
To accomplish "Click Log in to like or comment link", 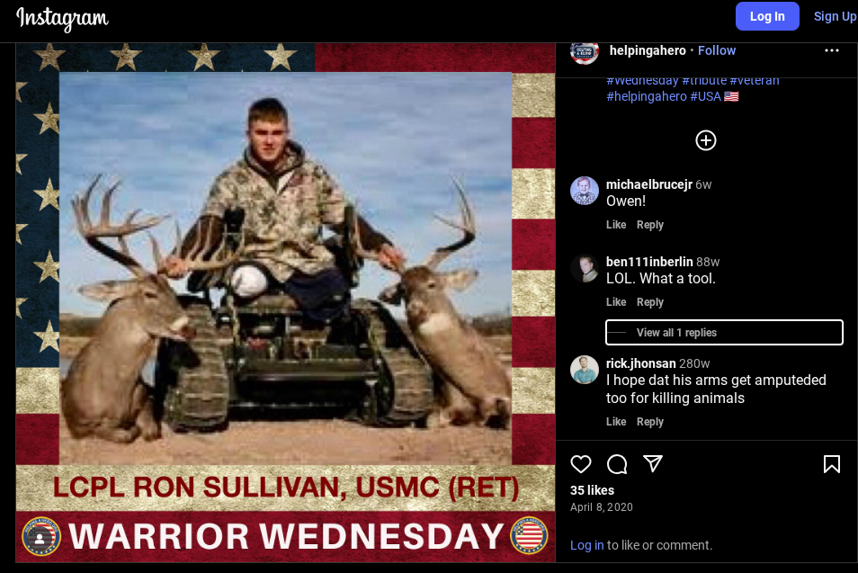I will [x=586, y=545].
